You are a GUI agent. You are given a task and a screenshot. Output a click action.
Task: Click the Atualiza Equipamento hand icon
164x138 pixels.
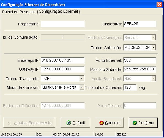[9, 124]
